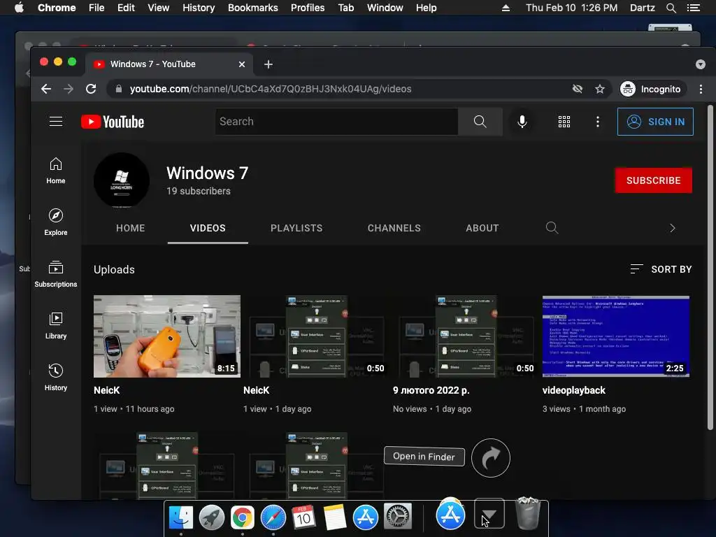Open Calendar from the Dock
The width and height of the screenshot is (716, 537).
point(303,517)
